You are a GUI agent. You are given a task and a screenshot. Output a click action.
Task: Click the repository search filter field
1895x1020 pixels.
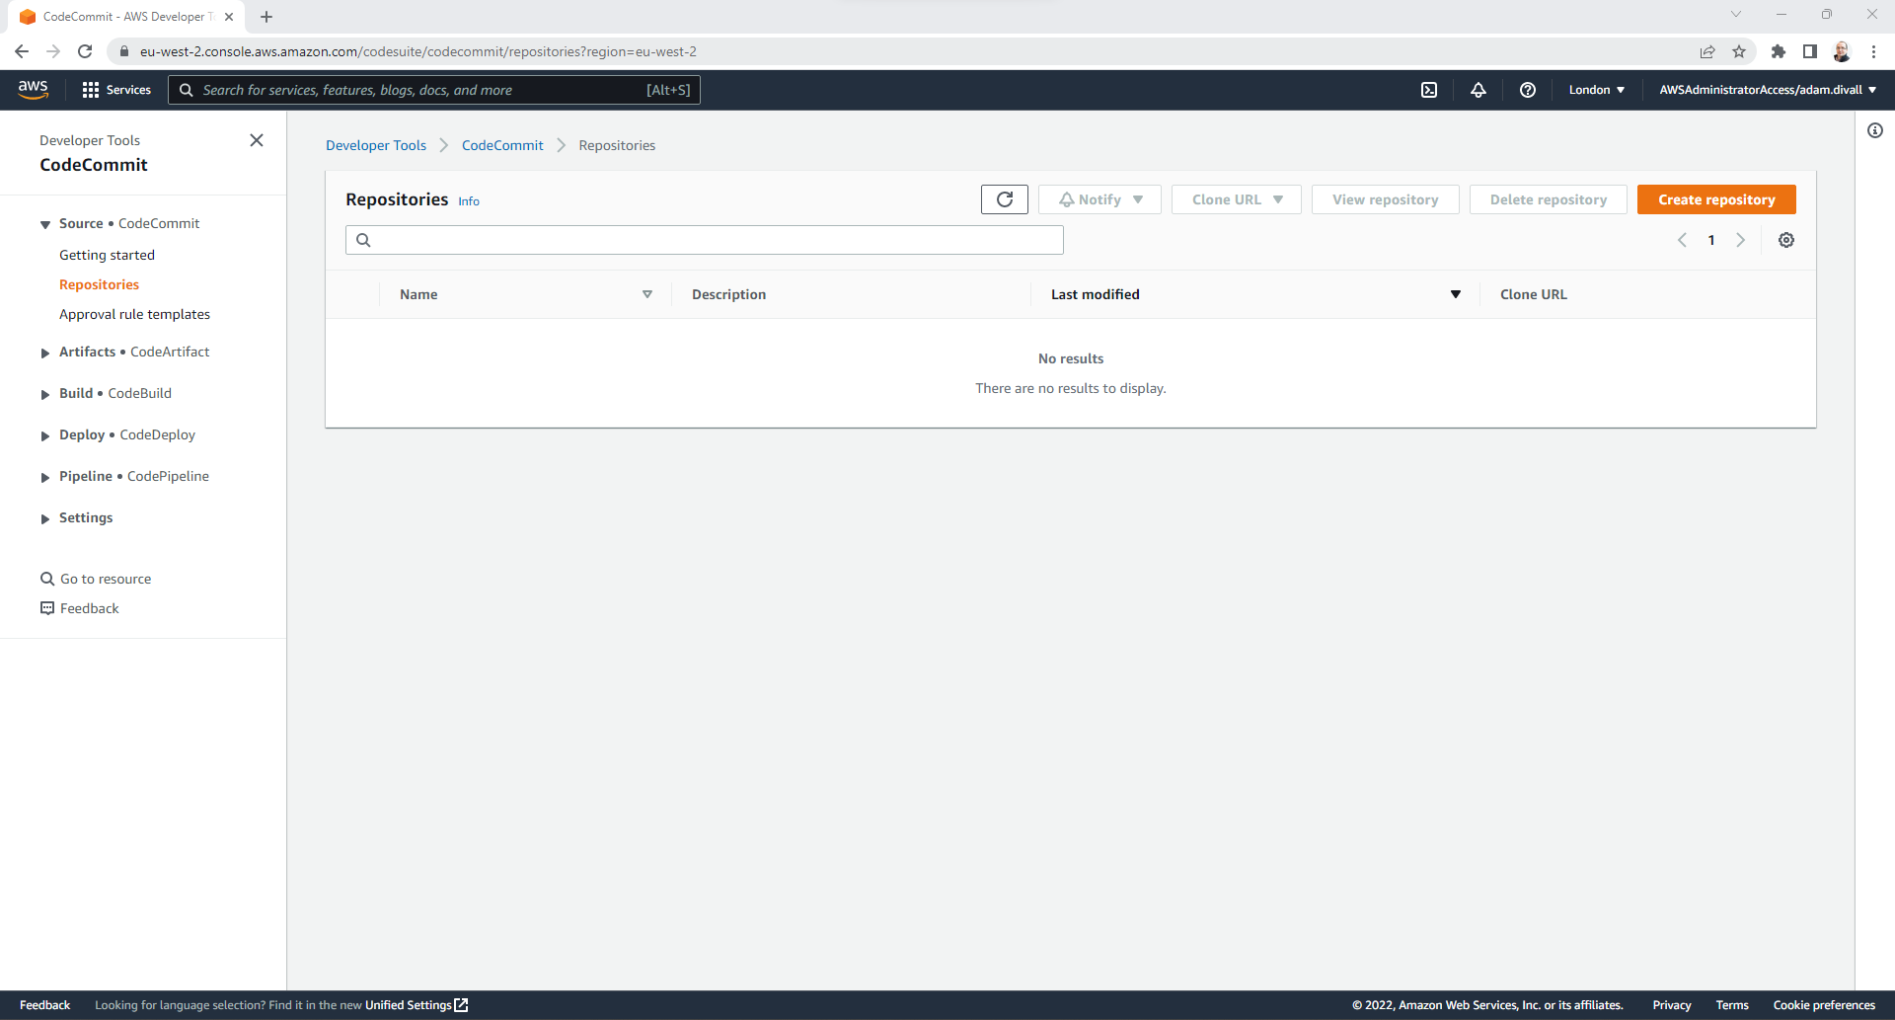tap(705, 240)
